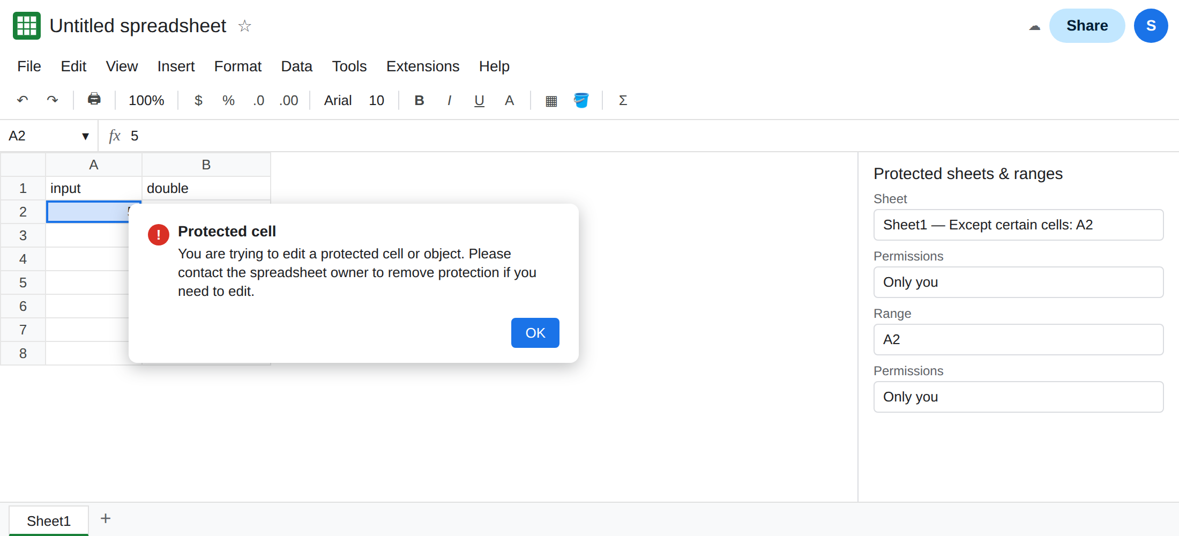Click the Print icon
The image size is (1179, 536).
pyautogui.click(x=94, y=99)
